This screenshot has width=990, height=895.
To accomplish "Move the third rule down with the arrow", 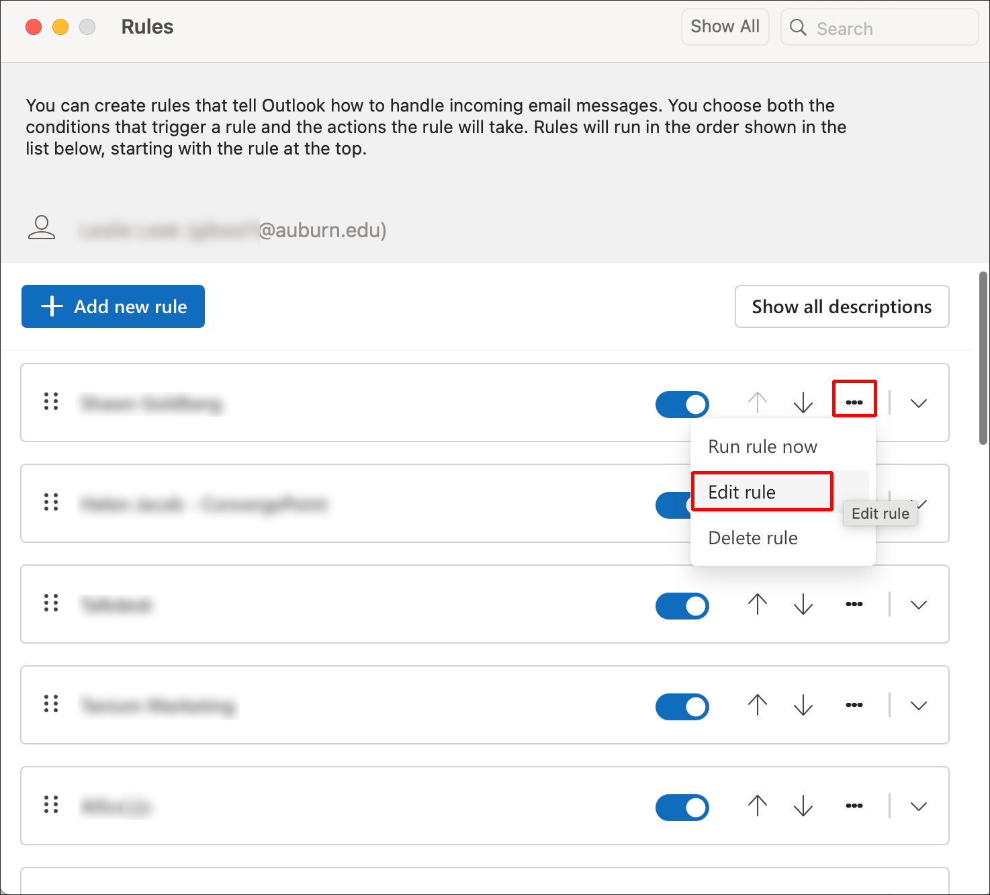I will pyautogui.click(x=803, y=604).
